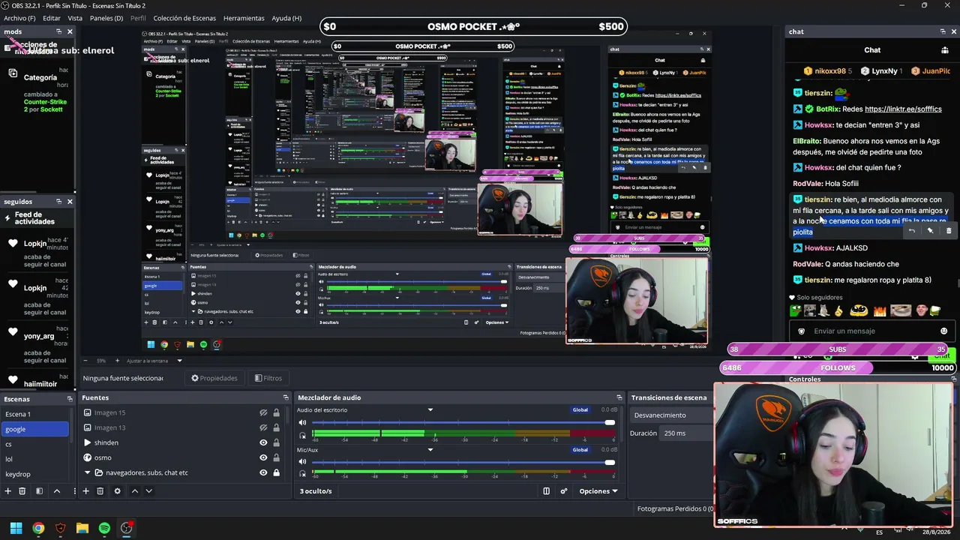Adjust the Audio del escritorio volume slider
The height and width of the screenshot is (540, 960).
463,423
